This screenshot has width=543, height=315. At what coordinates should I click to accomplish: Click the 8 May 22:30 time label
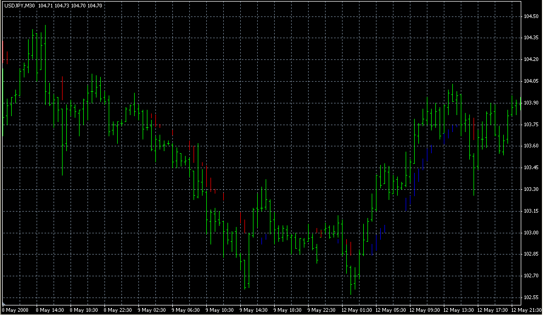tap(118, 310)
